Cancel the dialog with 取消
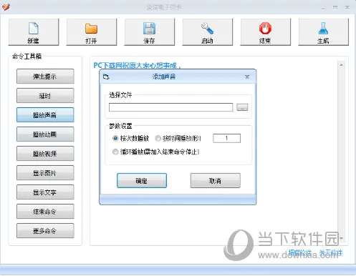This screenshot has height=276, width=356. point(216,181)
